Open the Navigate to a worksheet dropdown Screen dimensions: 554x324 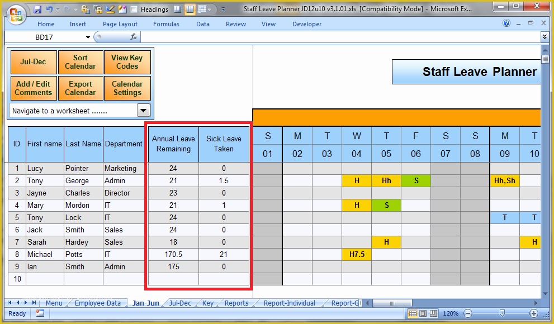pyautogui.click(x=144, y=110)
